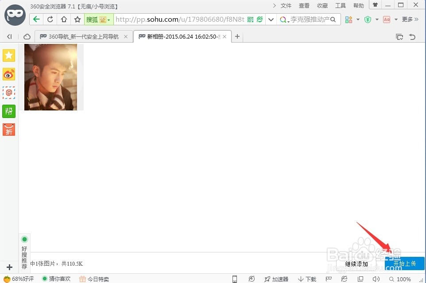
Task: Toggle the split-screen window mode icon
Action: coord(360,279)
